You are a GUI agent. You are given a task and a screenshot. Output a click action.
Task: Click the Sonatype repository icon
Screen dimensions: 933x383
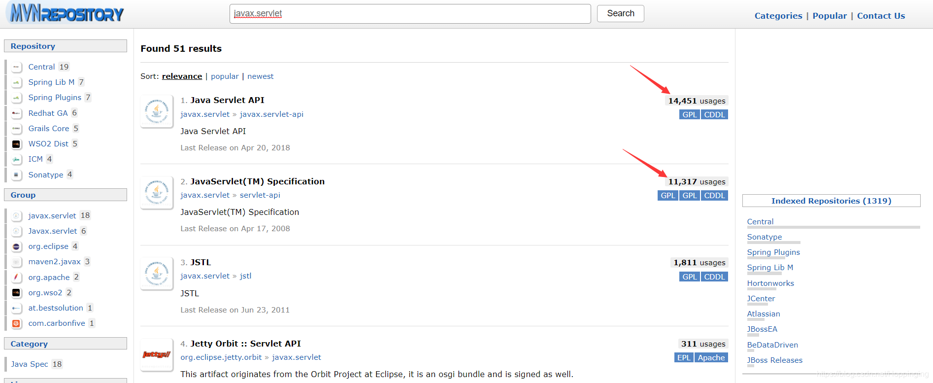click(16, 175)
